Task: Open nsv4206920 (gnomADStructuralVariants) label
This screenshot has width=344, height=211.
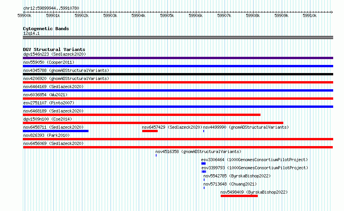Action: tap(66, 78)
